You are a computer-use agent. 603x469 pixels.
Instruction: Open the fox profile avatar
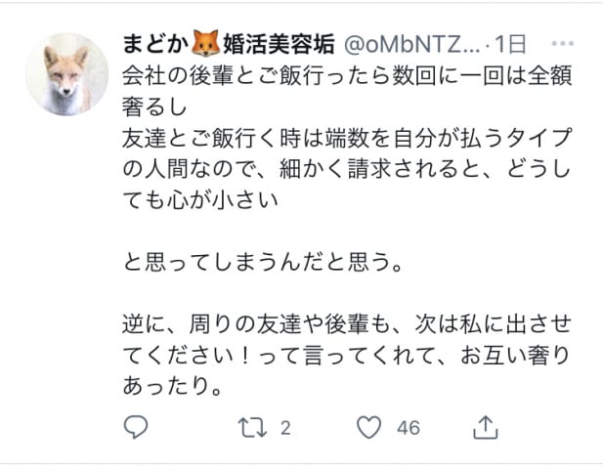[67, 74]
